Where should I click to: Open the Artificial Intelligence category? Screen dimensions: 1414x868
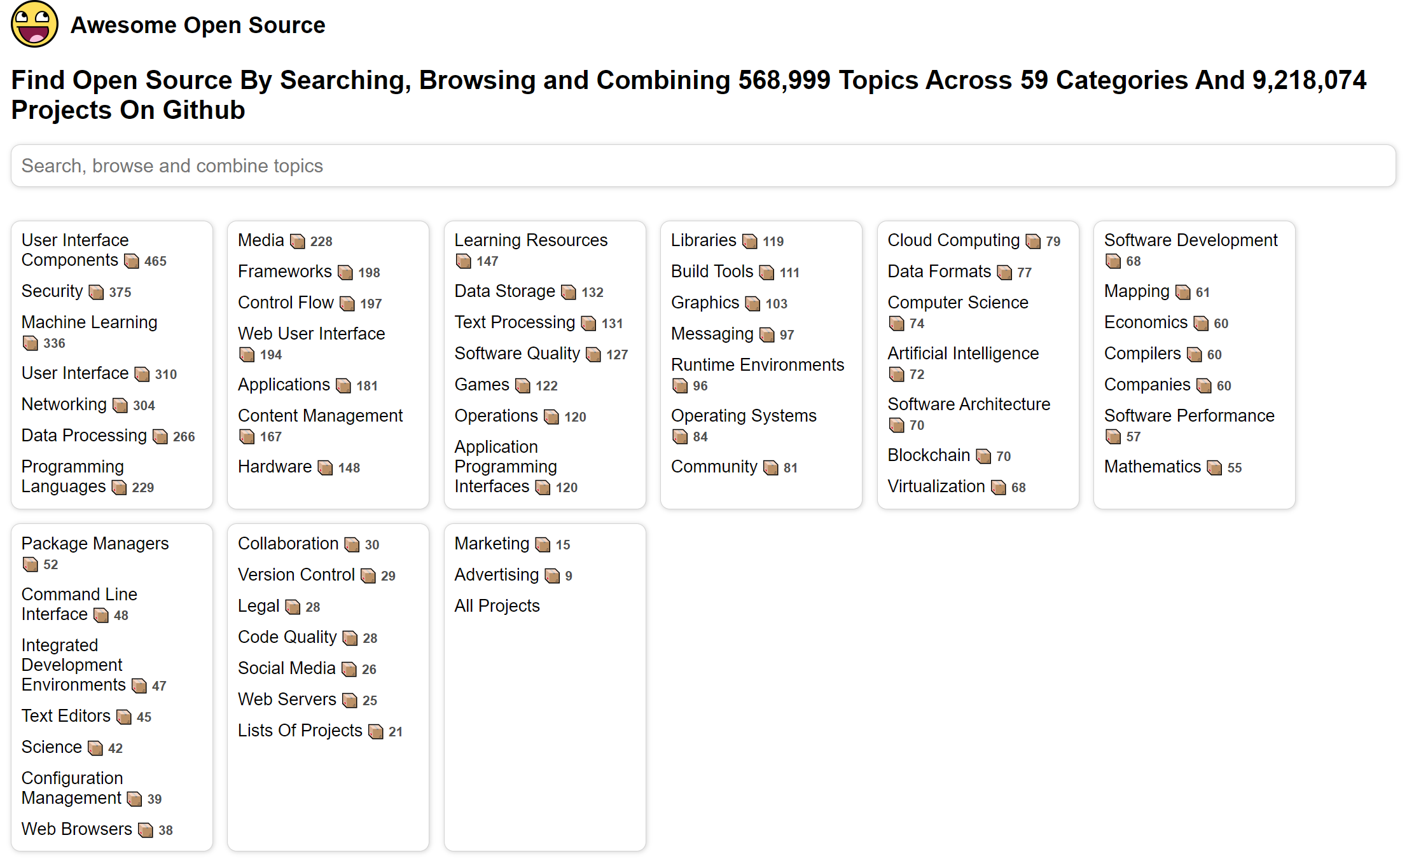point(962,354)
